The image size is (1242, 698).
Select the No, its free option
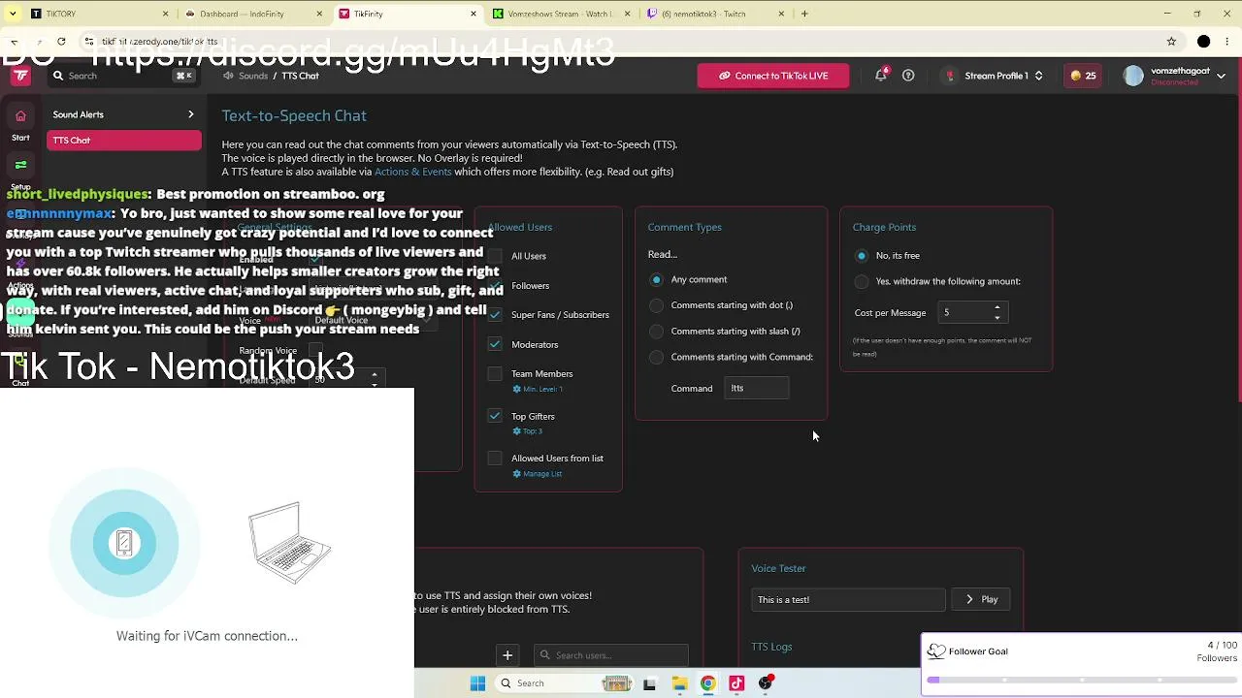[x=862, y=256]
